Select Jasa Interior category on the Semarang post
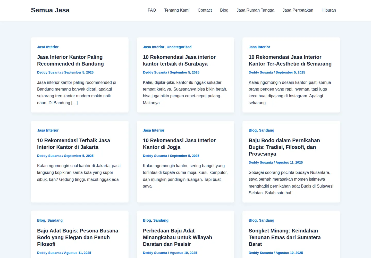The height and width of the screenshot is (258, 371). [x=259, y=47]
